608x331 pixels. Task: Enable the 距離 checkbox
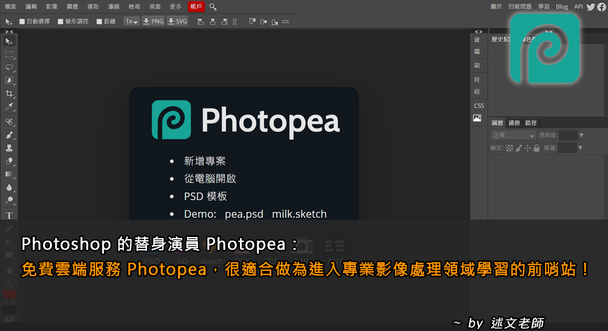[99, 22]
